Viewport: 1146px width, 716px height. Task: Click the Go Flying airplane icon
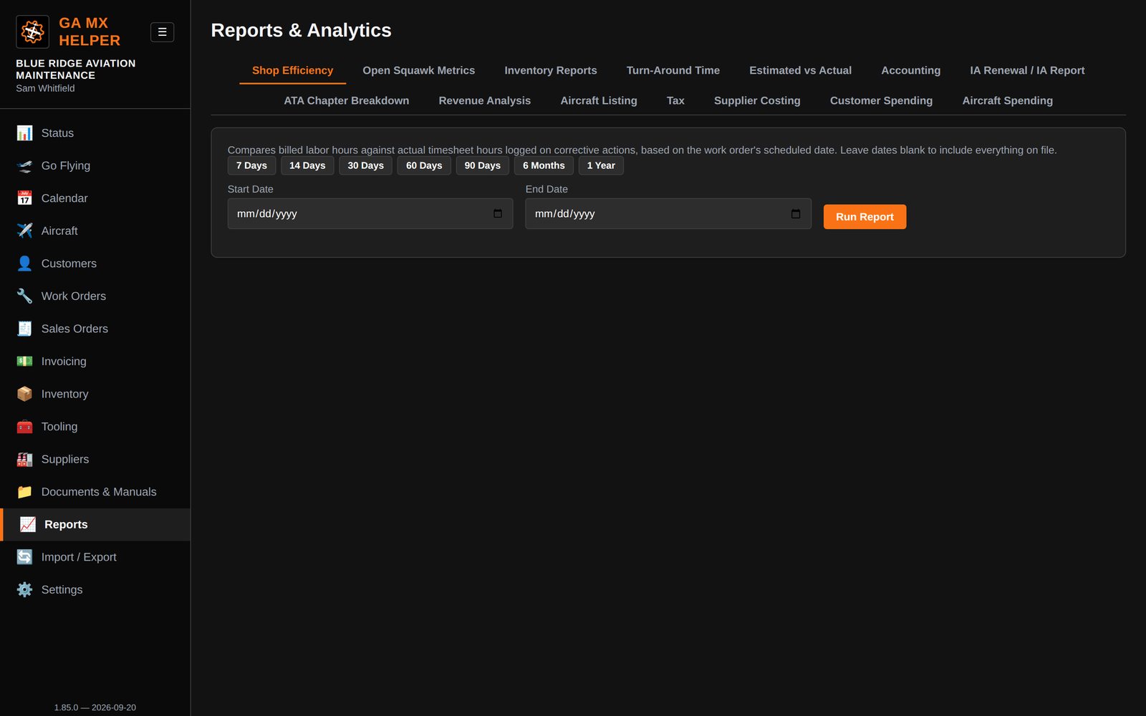click(x=24, y=165)
